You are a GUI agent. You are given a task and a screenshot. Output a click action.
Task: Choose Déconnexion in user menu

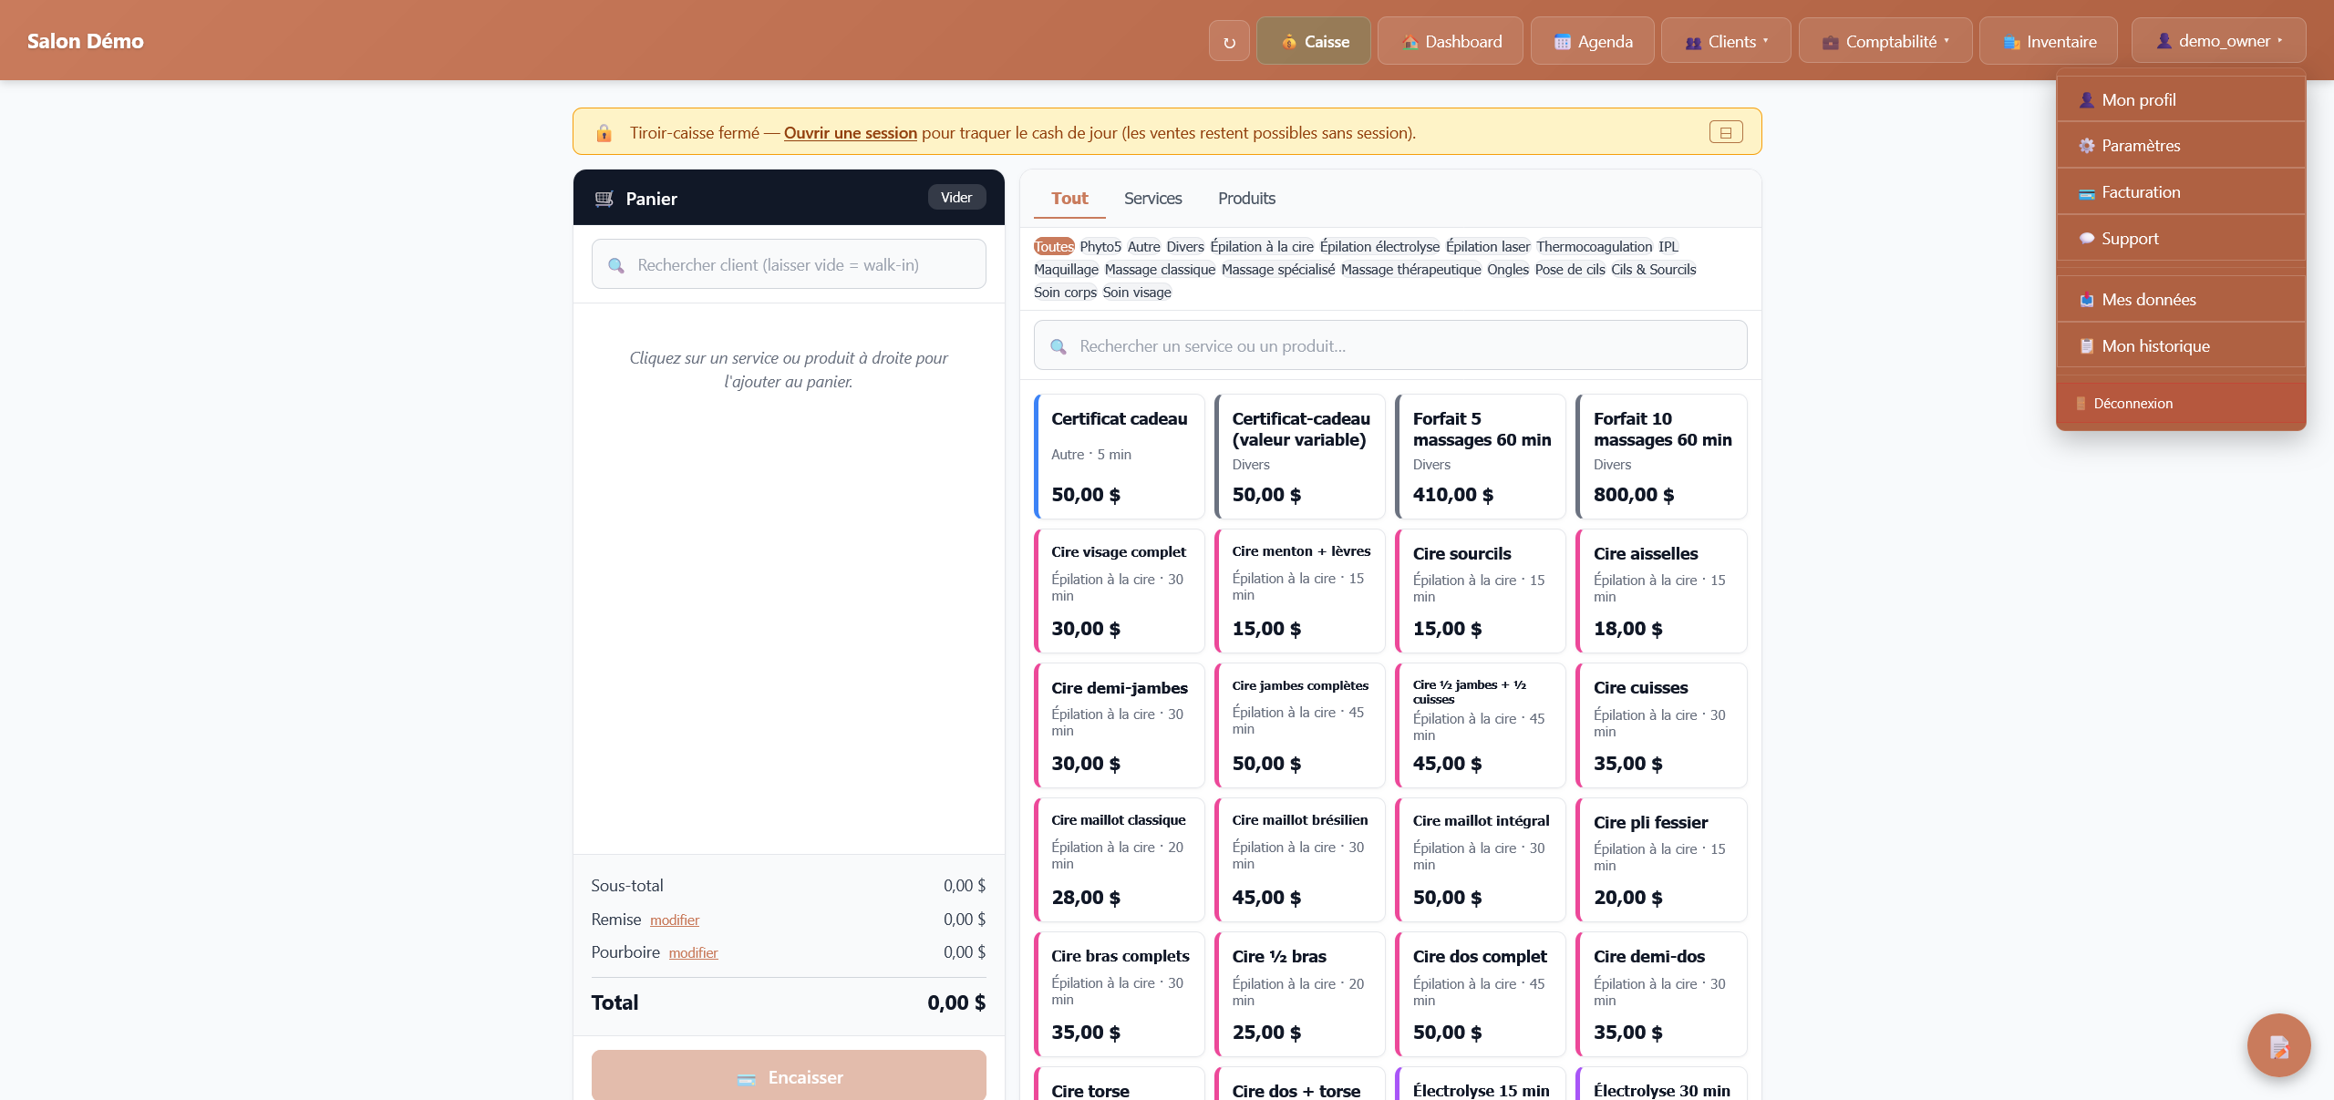tap(2181, 404)
